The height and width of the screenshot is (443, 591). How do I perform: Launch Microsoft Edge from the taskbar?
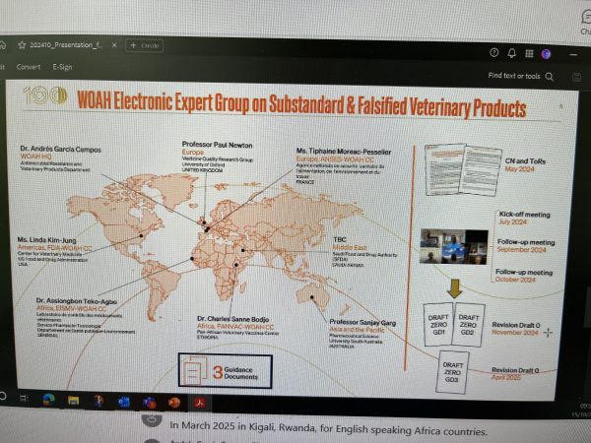click(48, 400)
